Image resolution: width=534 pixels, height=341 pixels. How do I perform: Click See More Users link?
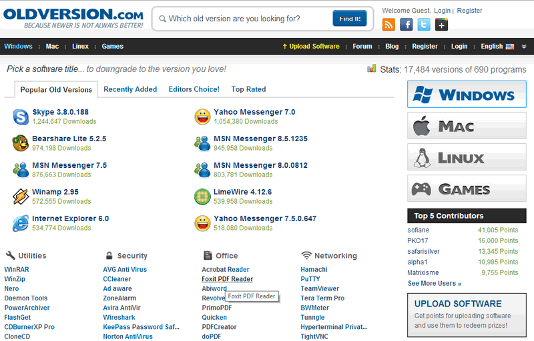[435, 283]
